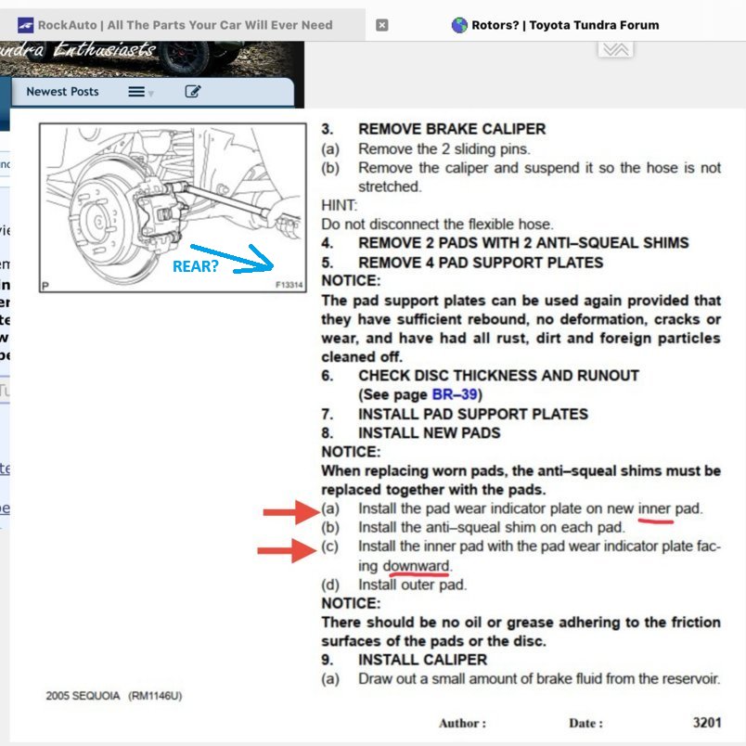
Task: Close the RockAuto tab with the X button
Action: click(x=382, y=25)
